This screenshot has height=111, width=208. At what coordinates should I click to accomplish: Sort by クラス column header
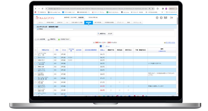[x=64, y=50]
